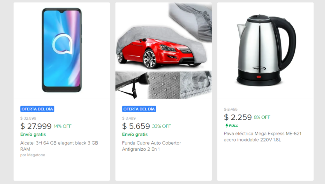Screen dimensions: 325x184
Task: Open the electric kettle product photo
Action: (x=265, y=50)
